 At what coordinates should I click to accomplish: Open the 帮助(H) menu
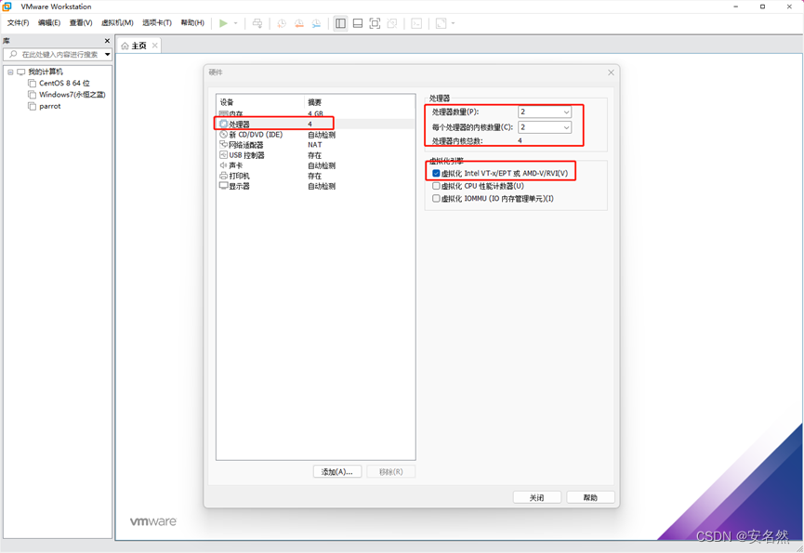[x=192, y=23]
